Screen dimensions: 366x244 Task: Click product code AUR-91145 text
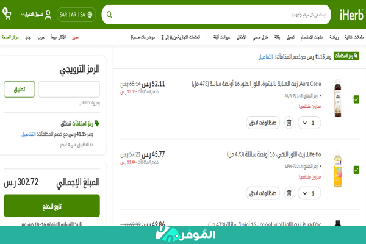click(293, 96)
